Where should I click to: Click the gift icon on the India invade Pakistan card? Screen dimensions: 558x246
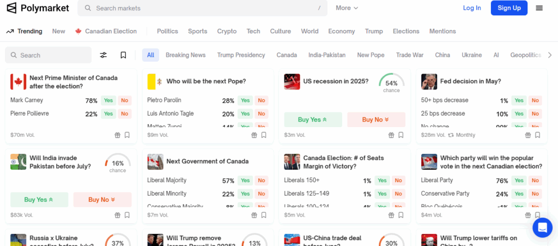coord(118,215)
